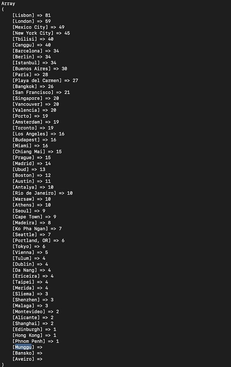Click the value 81 next to Lisbon
The height and width of the screenshot is (367, 231).
click(48, 15)
